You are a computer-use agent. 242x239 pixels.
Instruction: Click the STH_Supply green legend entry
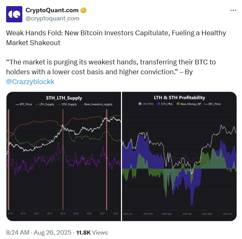click(x=67, y=104)
